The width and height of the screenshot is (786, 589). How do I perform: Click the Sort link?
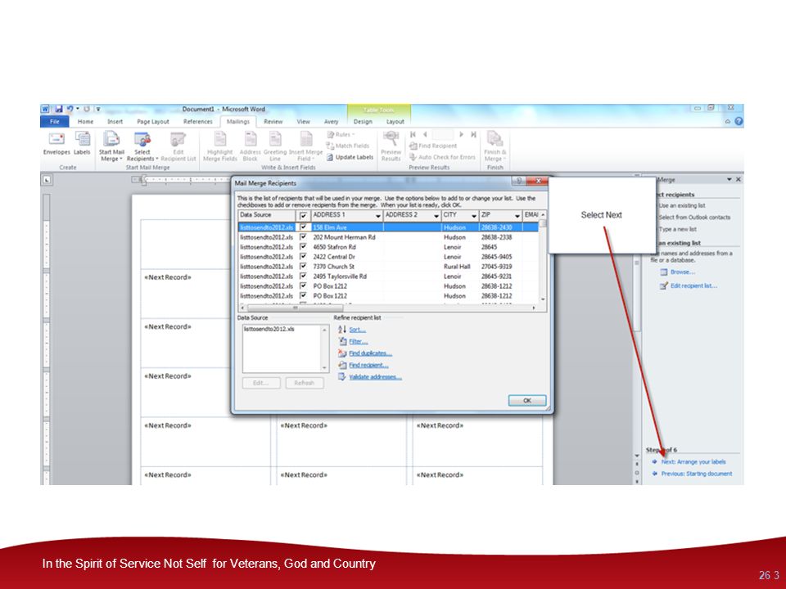(x=357, y=330)
